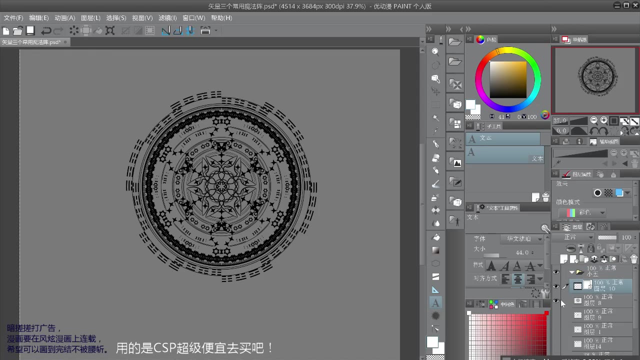Open the 滤镜 filter menu
This screenshot has width=640, height=360.
167,17
